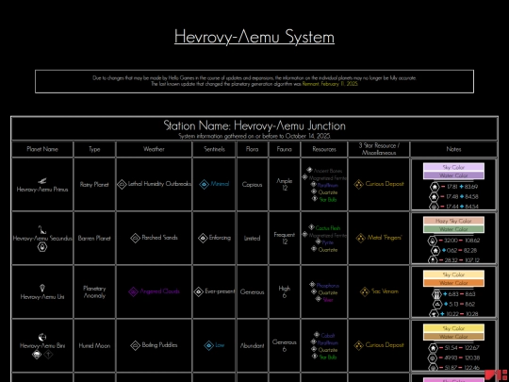509x382 pixels.
Task: Click the Planet Name column header
Action: click(x=42, y=149)
